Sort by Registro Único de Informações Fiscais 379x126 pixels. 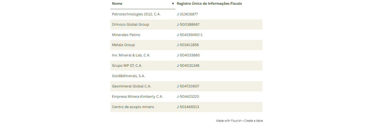[209, 4]
